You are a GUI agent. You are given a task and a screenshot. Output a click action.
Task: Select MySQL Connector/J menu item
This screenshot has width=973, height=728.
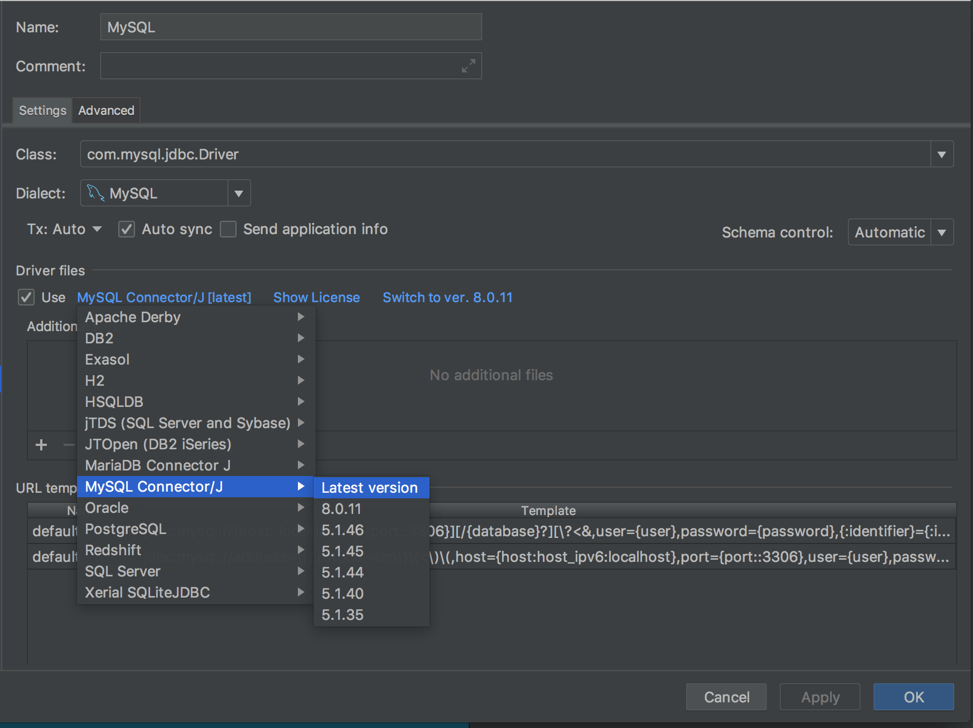(x=196, y=487)
